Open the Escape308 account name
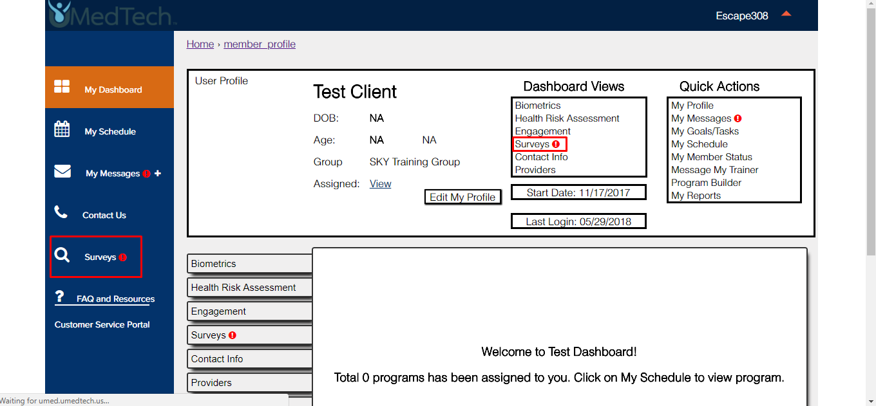The image size is (876, 406). (742, 16)
